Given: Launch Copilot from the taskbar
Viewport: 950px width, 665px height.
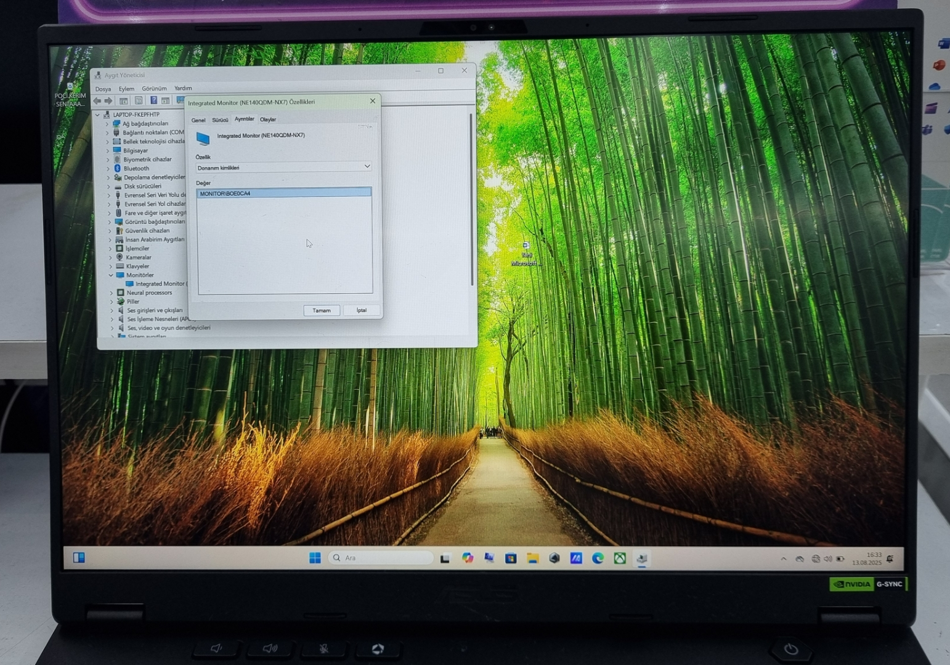Looking at the screenshot, I should coord(468,558).
